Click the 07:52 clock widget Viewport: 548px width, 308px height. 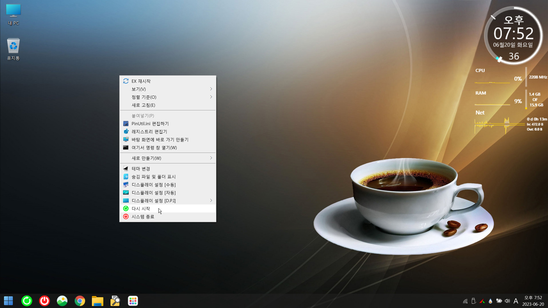coord(513,36)
